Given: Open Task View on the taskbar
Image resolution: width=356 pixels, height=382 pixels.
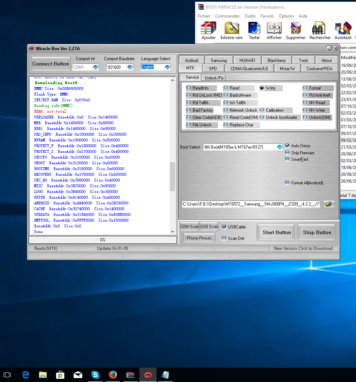Looking at the screenshot, I should click(x=7, y=375).
